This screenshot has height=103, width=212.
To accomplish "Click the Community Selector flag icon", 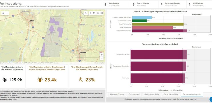I will click(161, 5).
